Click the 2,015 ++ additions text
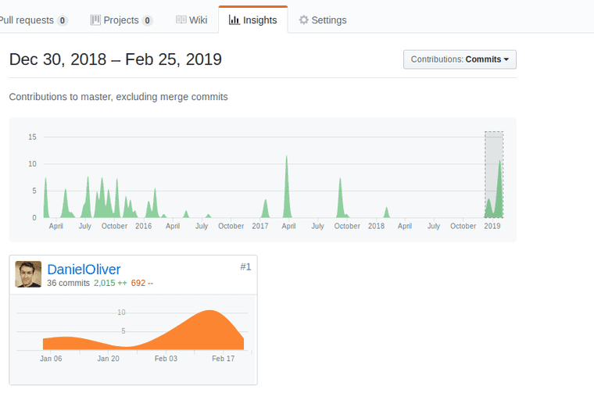594x393 pixels. pos(110,283)
